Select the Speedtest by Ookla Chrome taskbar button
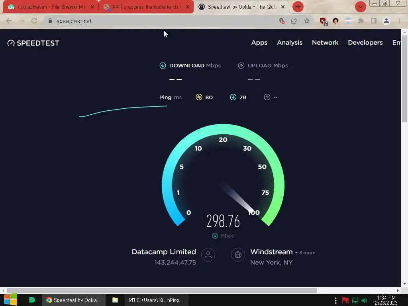 coord(74,300)
